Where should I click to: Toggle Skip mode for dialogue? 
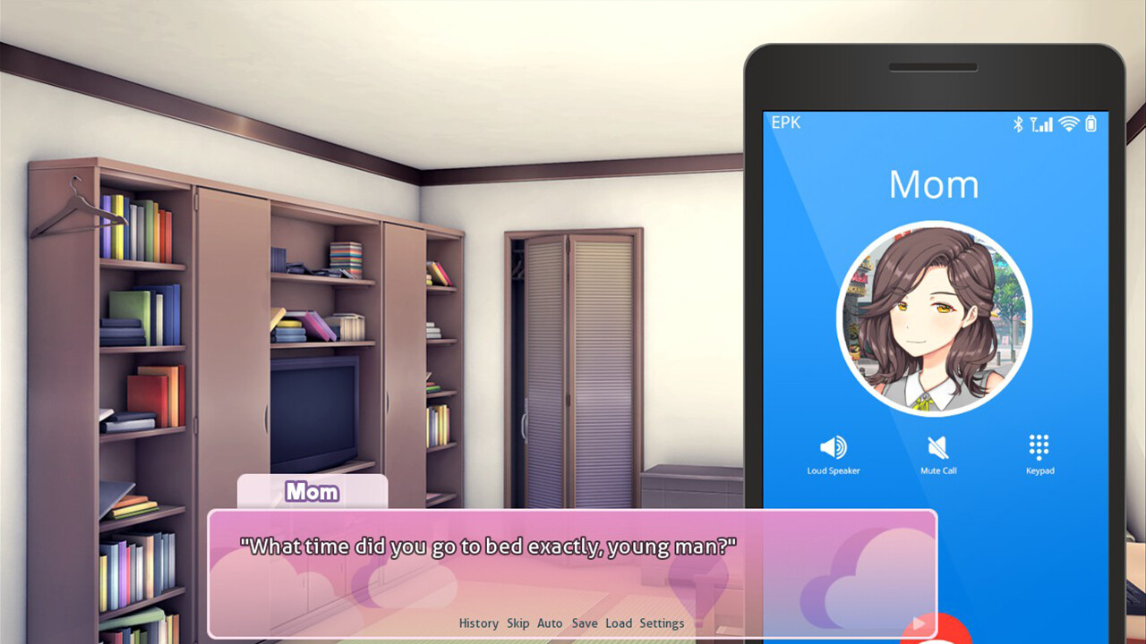click(x=517, y=623)
